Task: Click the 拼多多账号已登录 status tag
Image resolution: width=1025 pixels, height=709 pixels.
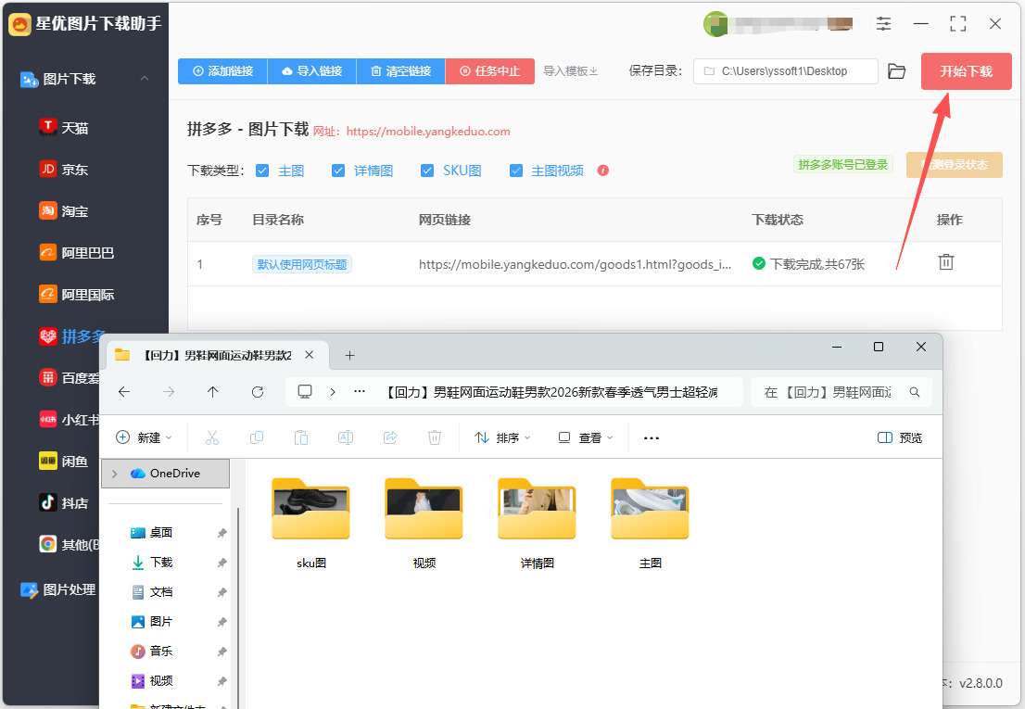Action: point(842,165)
